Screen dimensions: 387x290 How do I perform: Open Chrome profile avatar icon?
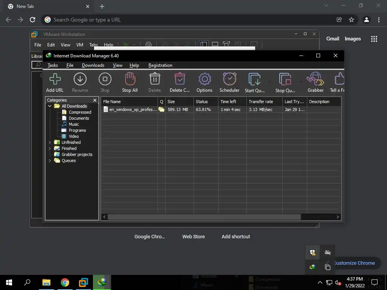coord(367,20)
